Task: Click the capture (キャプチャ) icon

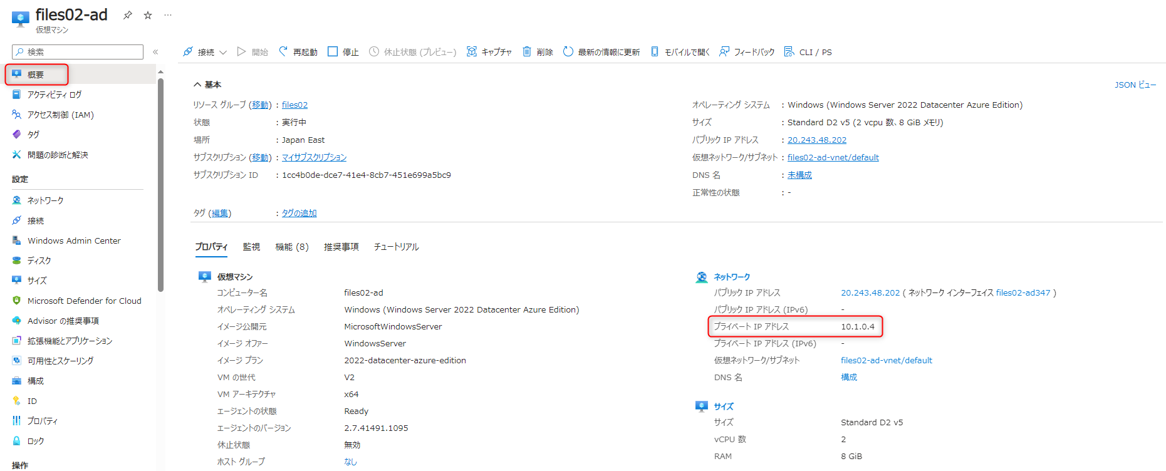Action: (472, 51)
